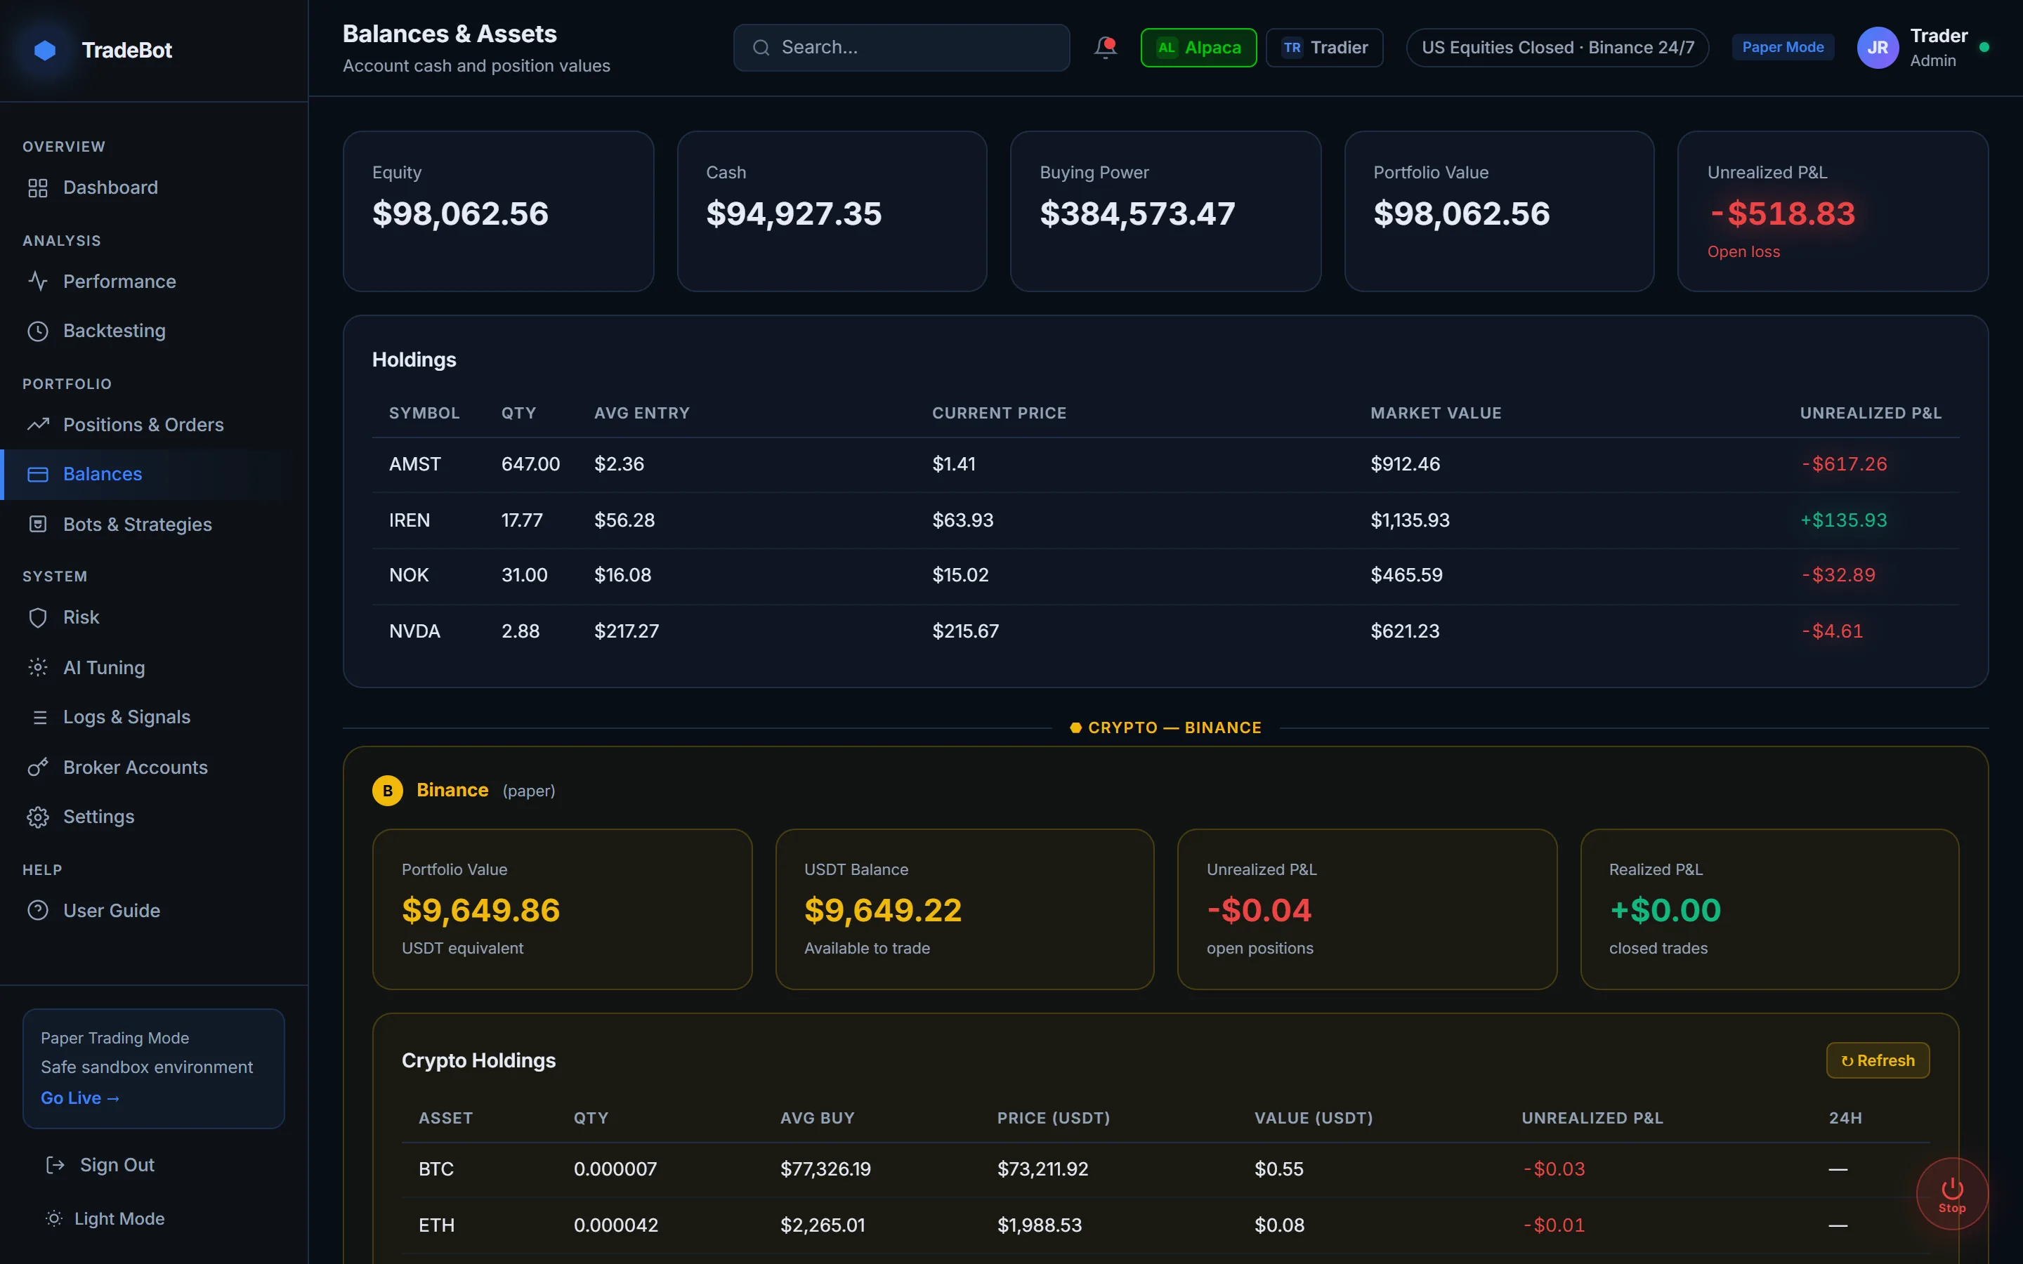This screenshot has height=1264, width=2023.
Task: Click the Settings gear icon
Action: point(38,817)
